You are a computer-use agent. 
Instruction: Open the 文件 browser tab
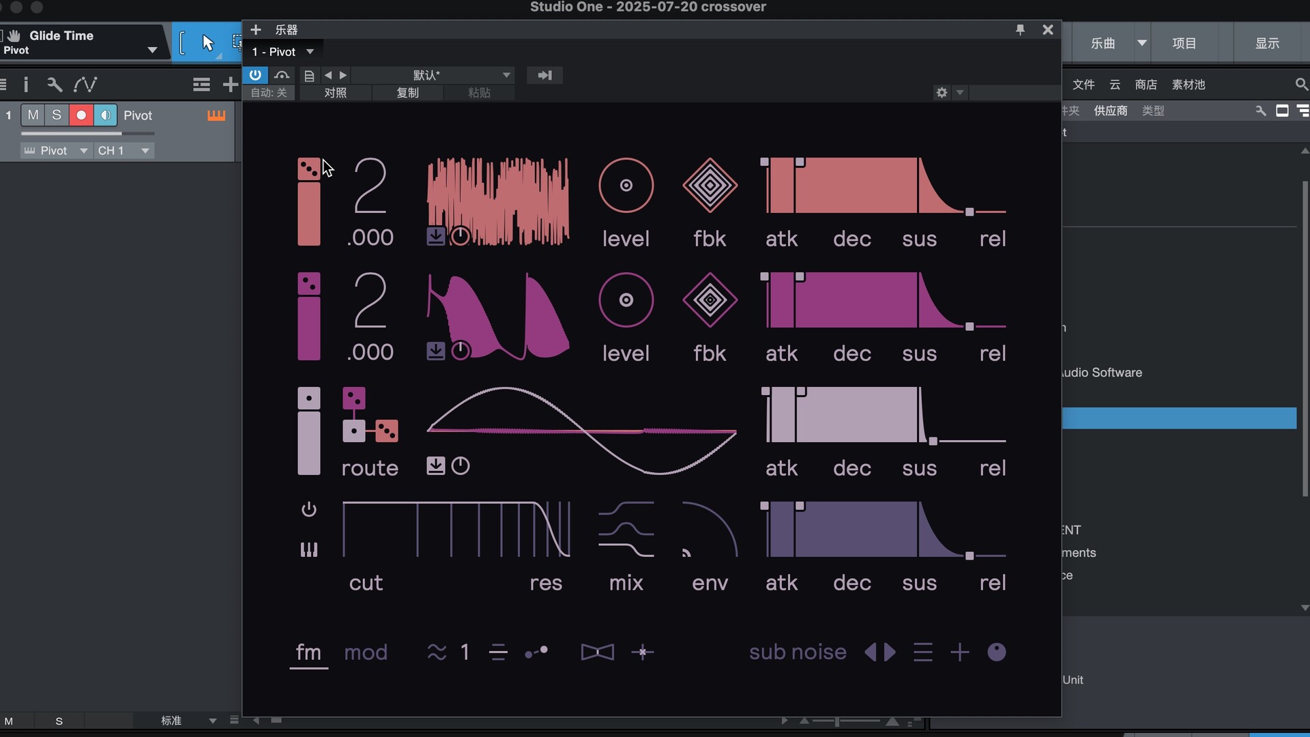(x=1083, y=85)
